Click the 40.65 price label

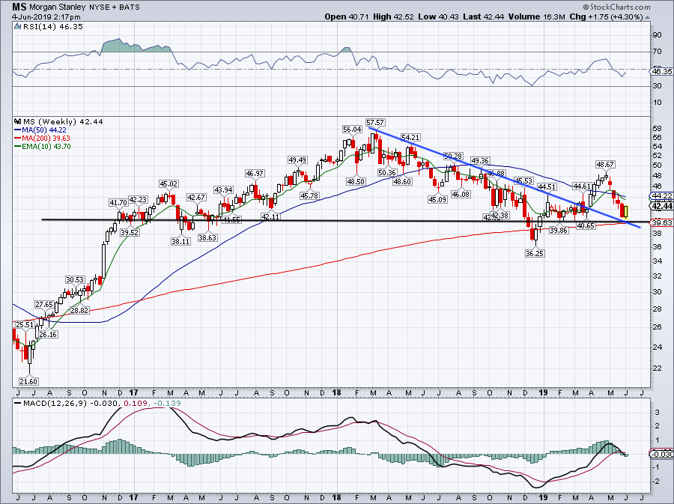click(586, 225)
